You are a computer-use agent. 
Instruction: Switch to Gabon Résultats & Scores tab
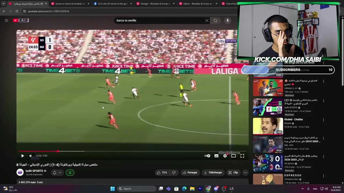(198, 4)
